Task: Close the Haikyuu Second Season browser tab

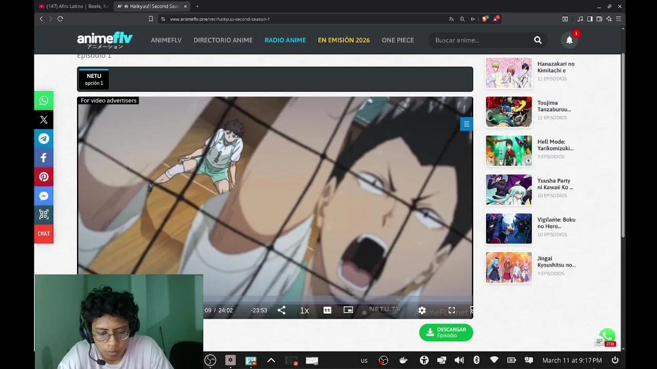Action: click(x=185, y=6)
